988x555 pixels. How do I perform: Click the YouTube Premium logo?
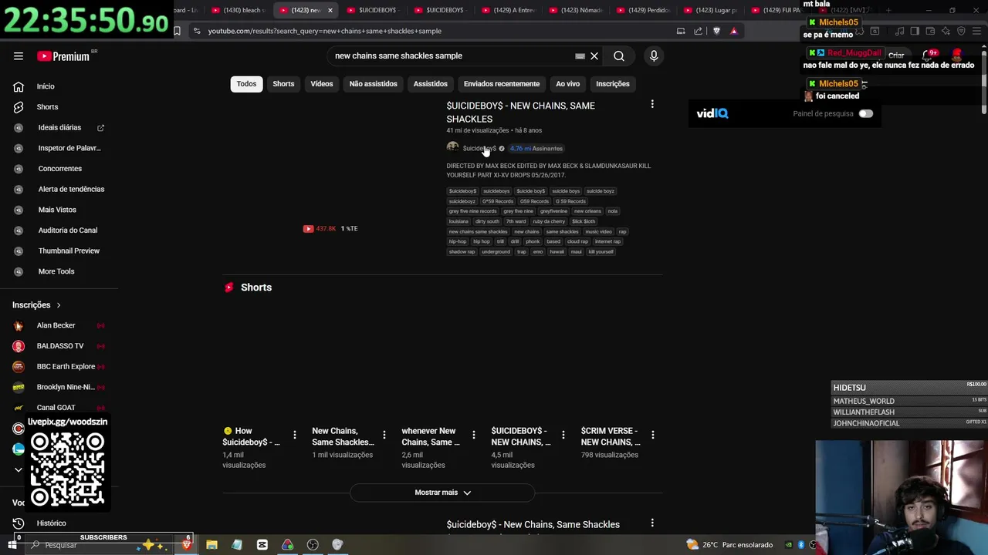pyautogui.click(x=64, y=55)
